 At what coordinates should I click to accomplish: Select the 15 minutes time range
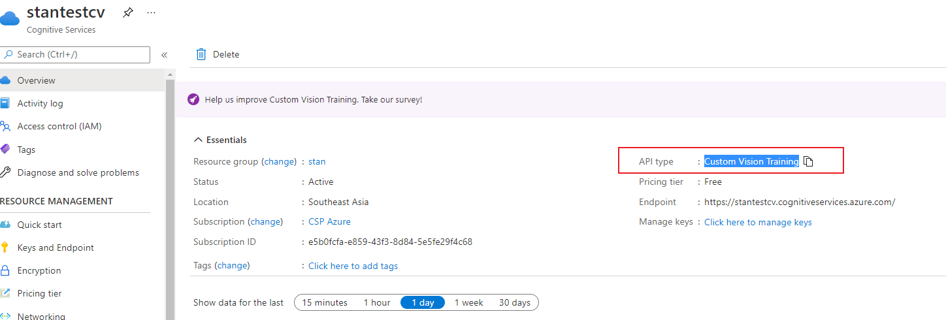(325, 302)
